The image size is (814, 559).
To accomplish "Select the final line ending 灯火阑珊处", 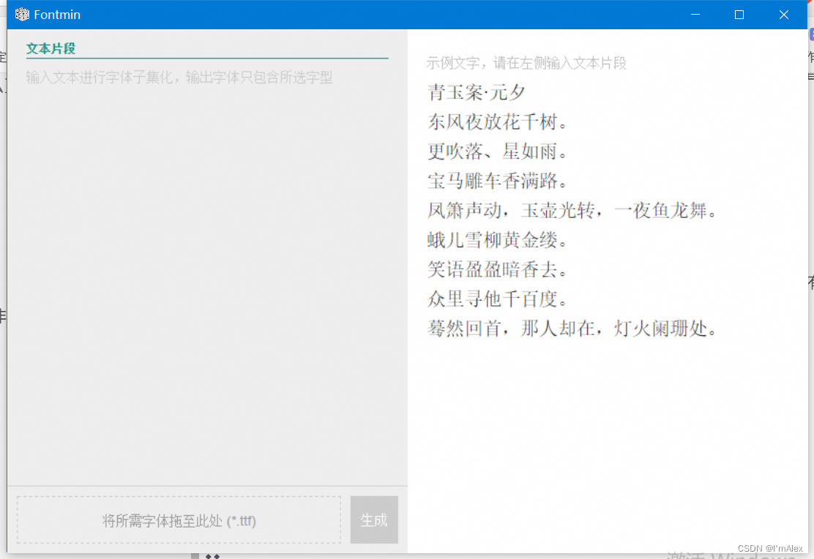I will (x=572, y=329).
